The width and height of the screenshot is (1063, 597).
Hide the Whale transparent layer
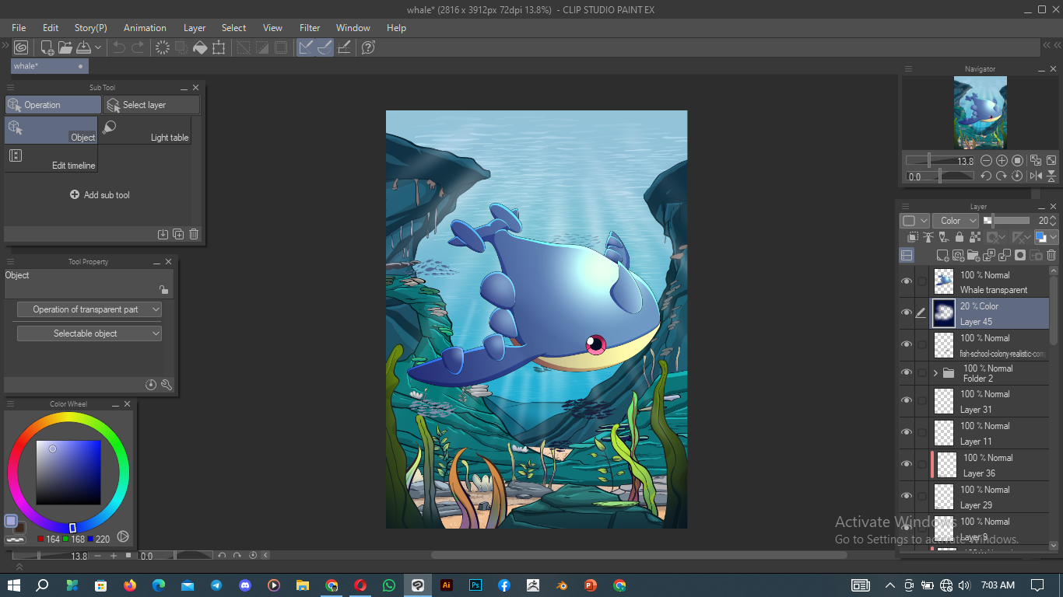pos(907,281)
